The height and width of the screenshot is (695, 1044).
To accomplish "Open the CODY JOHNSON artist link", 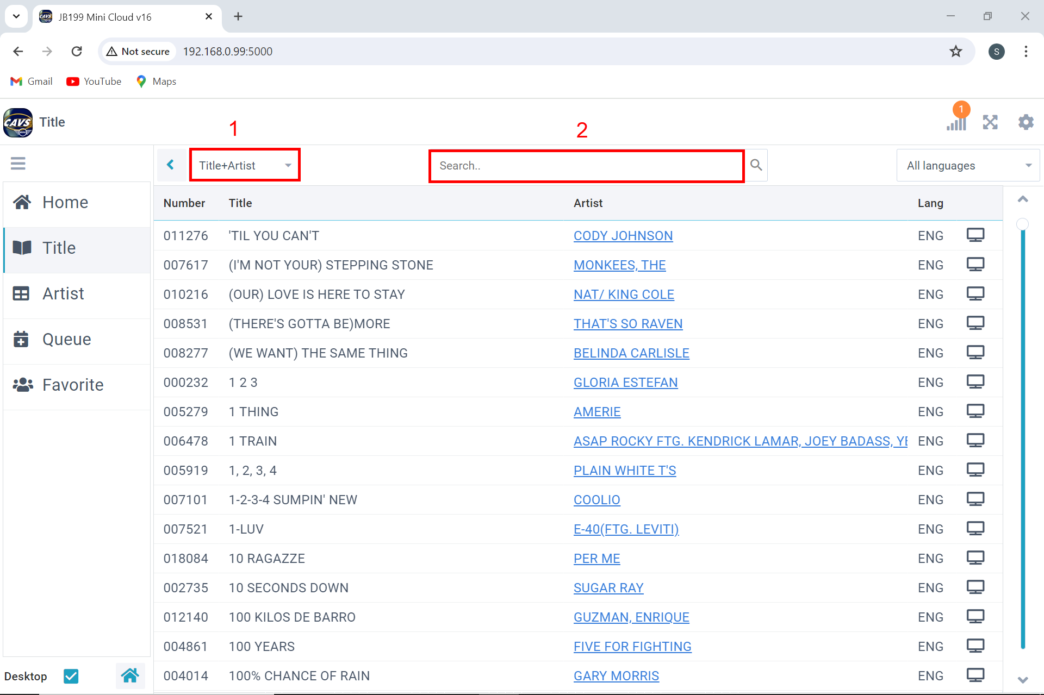I will 623,236.
